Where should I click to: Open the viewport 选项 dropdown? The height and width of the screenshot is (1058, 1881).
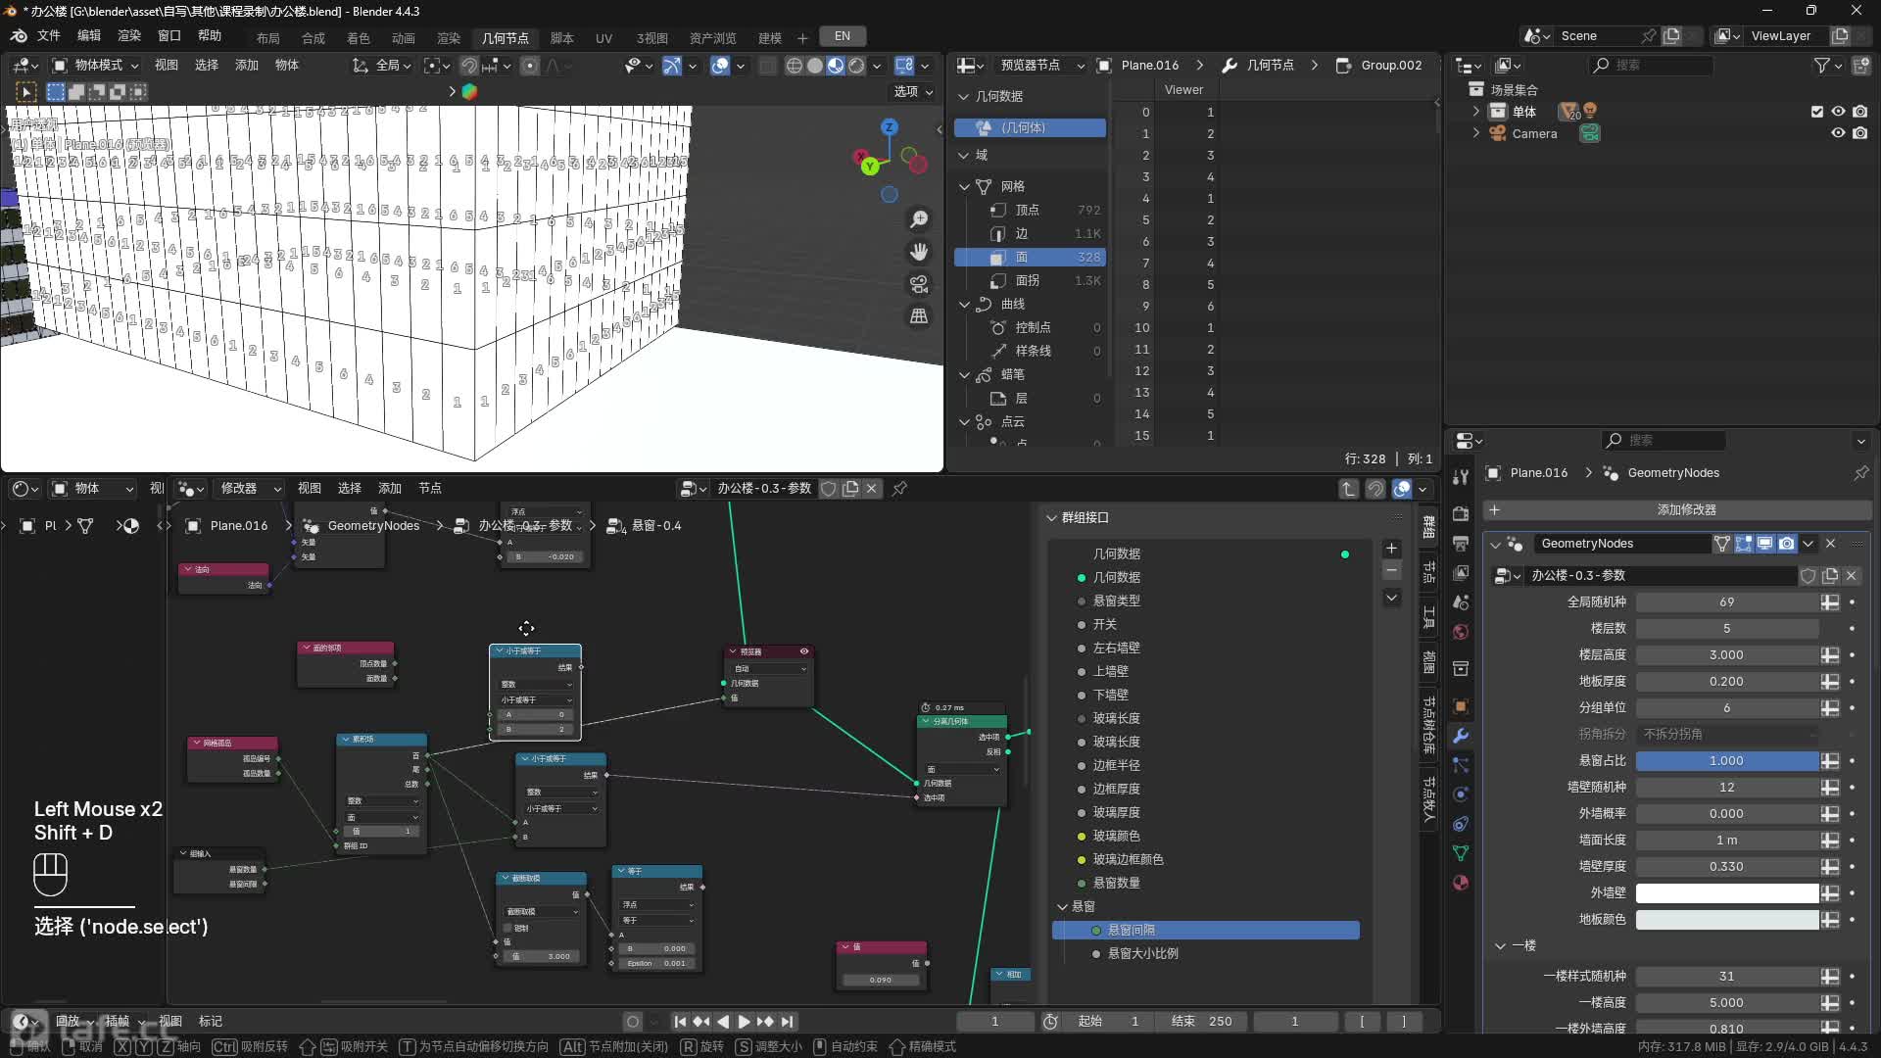tap(913, 91)
